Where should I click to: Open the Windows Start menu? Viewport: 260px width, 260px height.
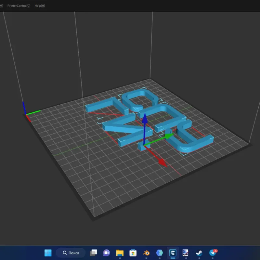coord(48,253)
